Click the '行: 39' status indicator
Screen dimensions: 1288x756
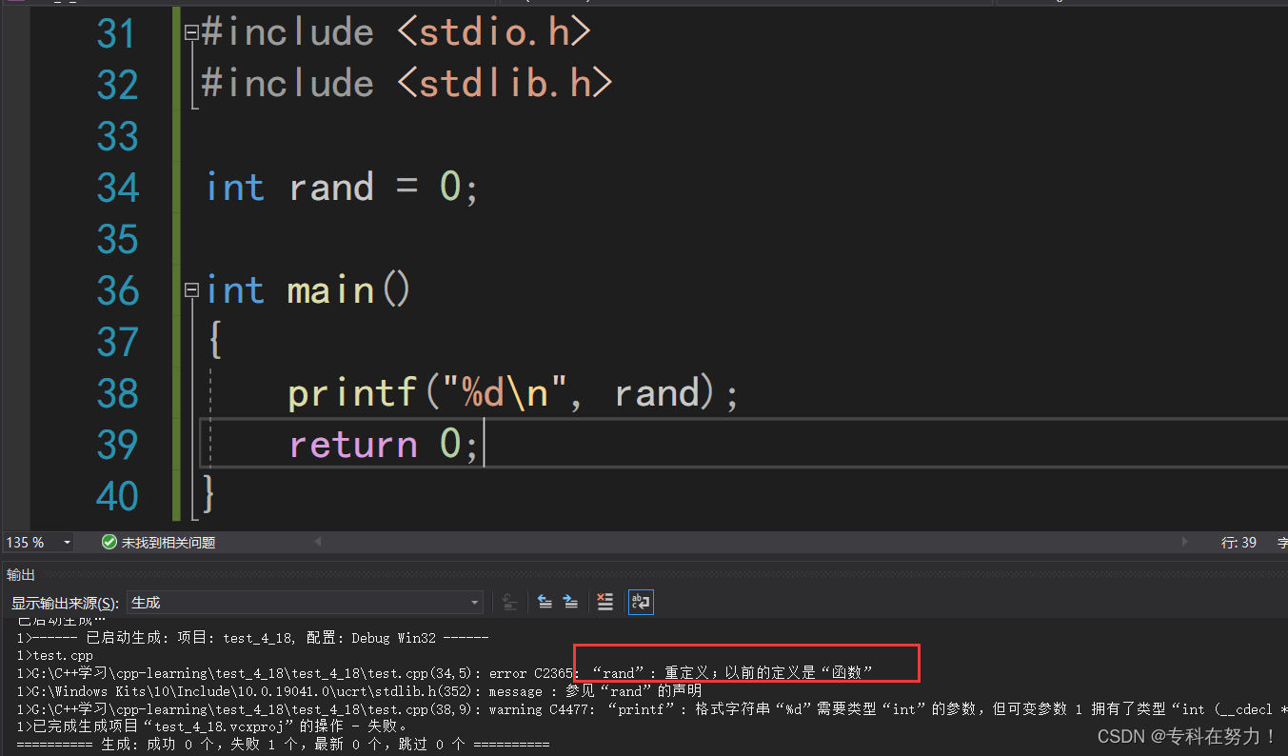click(x=1238, y=543)
